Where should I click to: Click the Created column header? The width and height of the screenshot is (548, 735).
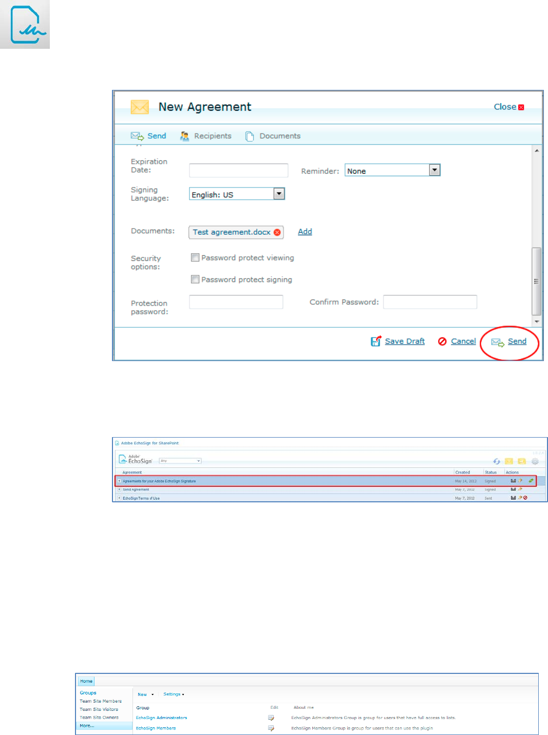click(x=462, y=472)
